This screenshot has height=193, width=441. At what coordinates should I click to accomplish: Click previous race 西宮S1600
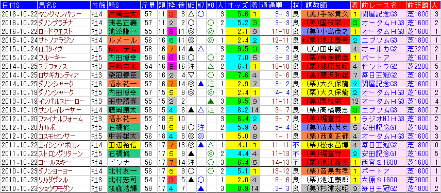383,163
